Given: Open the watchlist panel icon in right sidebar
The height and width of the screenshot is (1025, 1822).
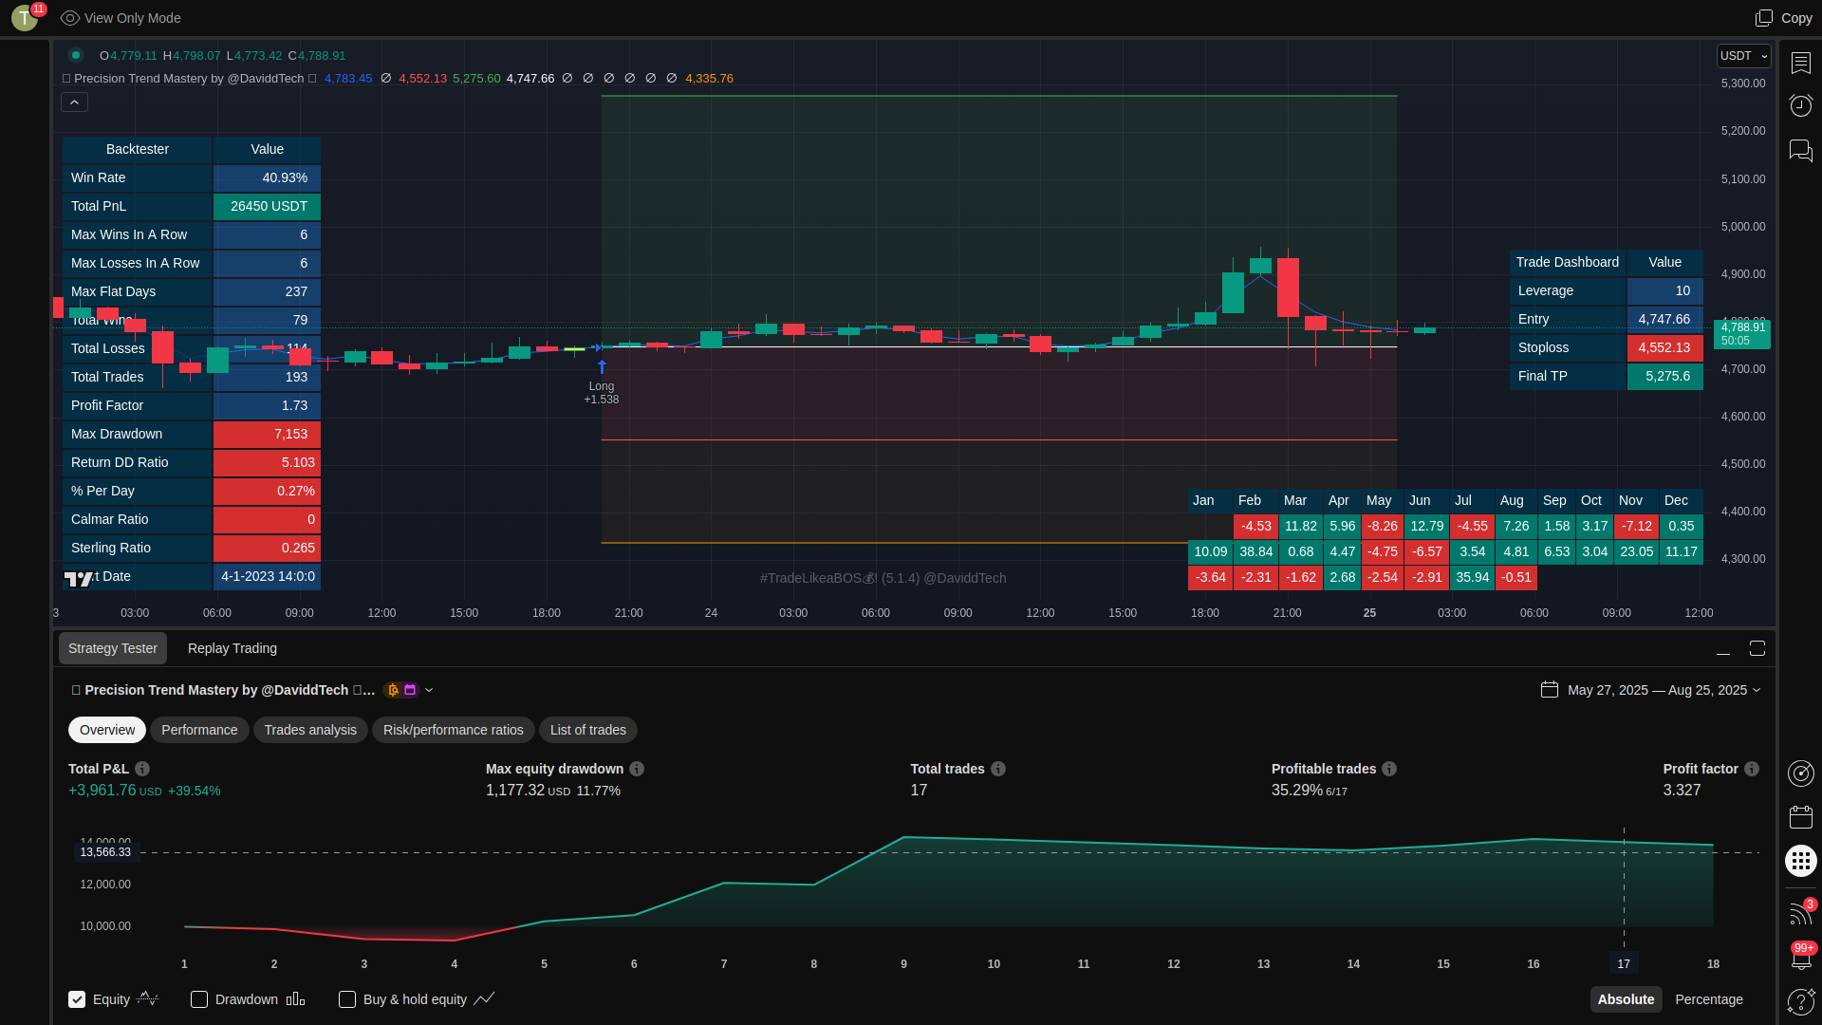Looking at the screenshot, I should point(1801,63).
